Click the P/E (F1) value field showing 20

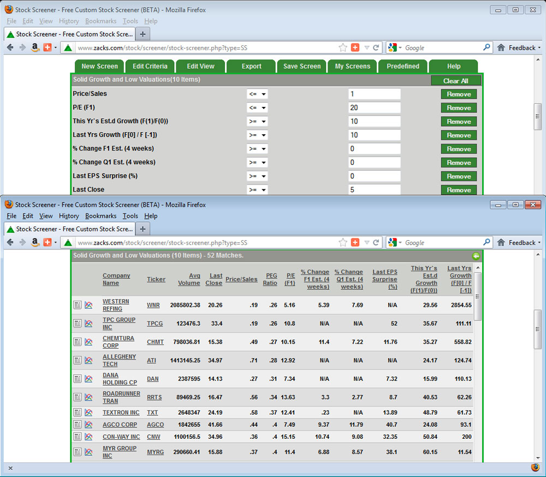pos(375,108)
